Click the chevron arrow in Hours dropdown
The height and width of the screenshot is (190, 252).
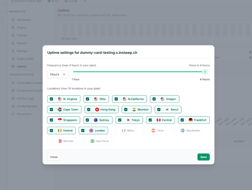click(x=64, y=74)
